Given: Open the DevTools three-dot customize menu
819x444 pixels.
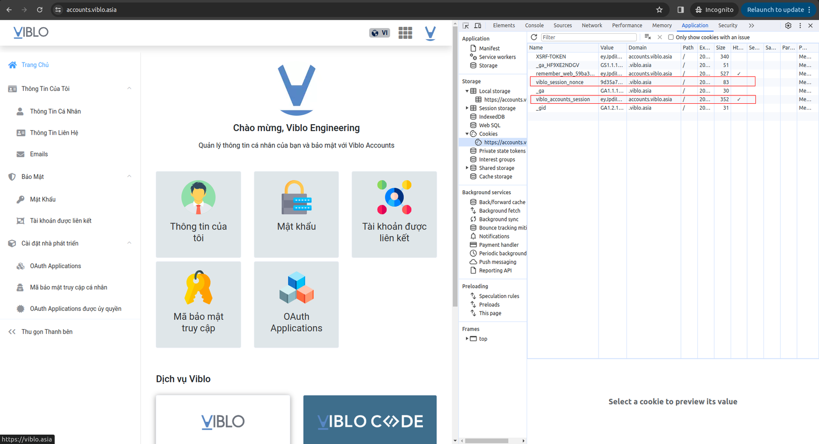Looking at the screenshot, I should click(800, 25).
